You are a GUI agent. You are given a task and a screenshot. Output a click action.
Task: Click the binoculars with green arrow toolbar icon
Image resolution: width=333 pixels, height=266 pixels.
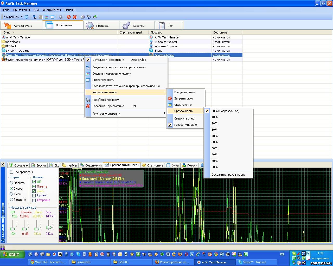(95, 17)
